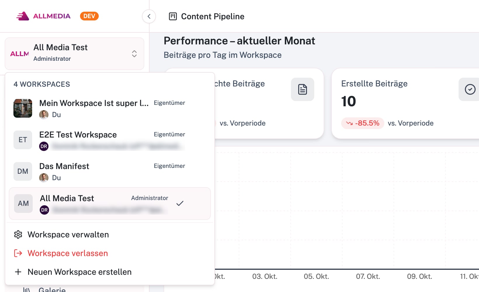The width and height of the screenshot is (479, 292).
Task: Choose Workspace verlassen
Action: tap(110, 253)
